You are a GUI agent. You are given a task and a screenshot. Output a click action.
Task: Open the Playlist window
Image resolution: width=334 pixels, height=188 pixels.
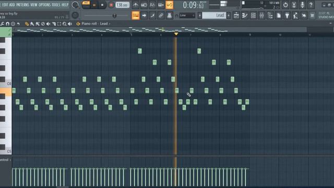click(236, 15)
